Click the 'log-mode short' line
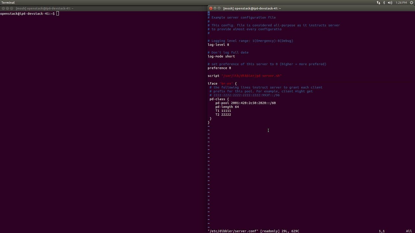 pos(221,56)
